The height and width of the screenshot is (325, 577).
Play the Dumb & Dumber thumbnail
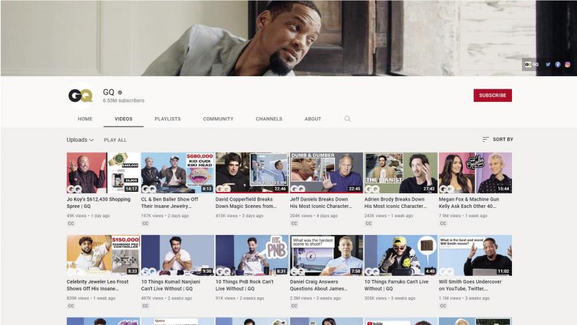tap(326, 173)
